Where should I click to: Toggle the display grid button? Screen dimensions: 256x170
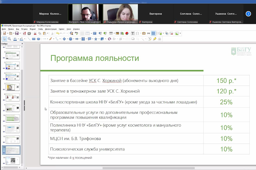pyautogui.click(x=82, y=33)
